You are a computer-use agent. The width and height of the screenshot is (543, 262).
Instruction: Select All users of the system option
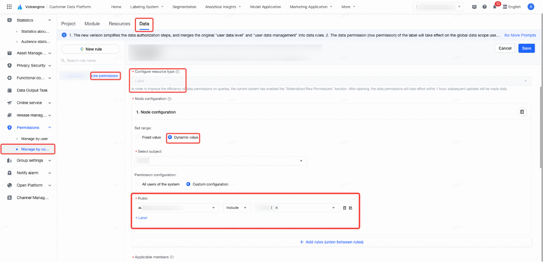(x=158, y=184)
